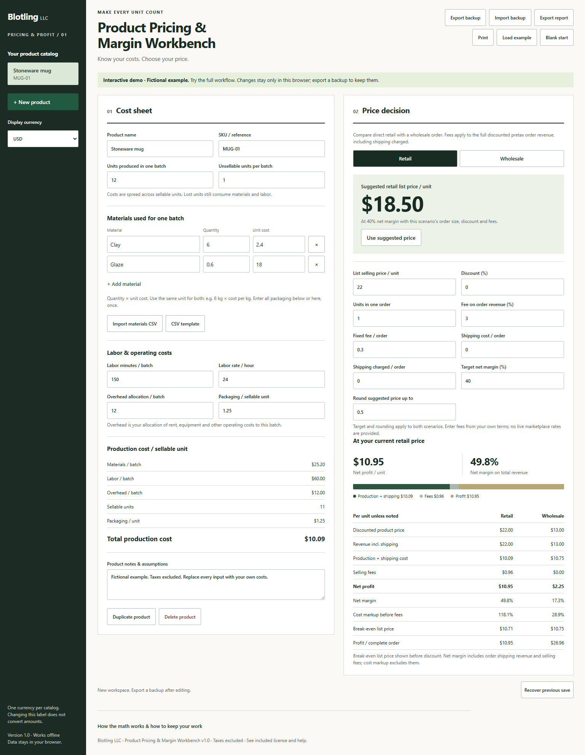Edit the List selling price field
This screenshot has height=755, width=585.
coord(404,287)
